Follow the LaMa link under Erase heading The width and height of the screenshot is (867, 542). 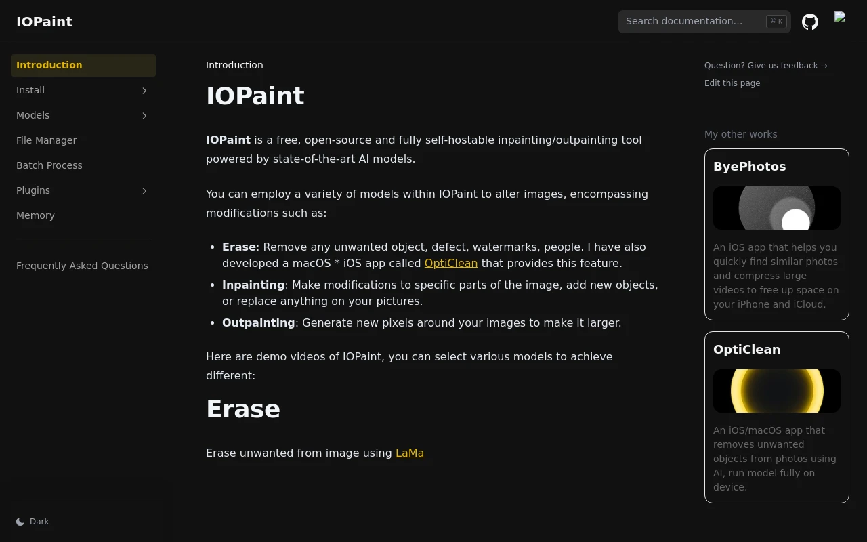point(409,453)
